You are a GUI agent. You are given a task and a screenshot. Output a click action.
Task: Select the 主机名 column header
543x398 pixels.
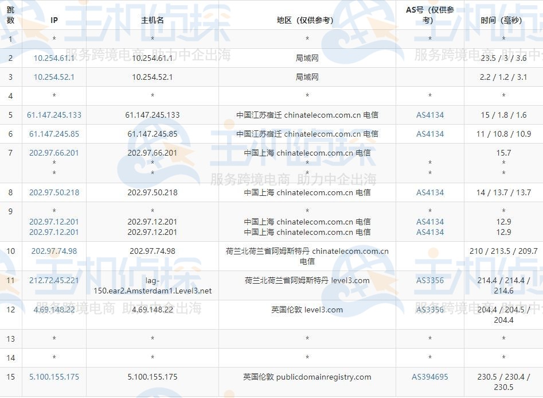[x=151, y=19]
